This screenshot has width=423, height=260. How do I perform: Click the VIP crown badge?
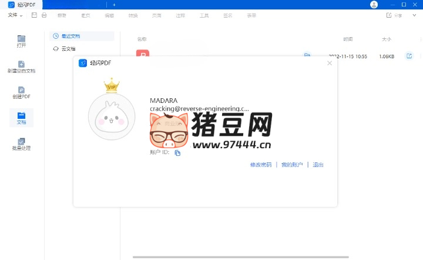112,85
